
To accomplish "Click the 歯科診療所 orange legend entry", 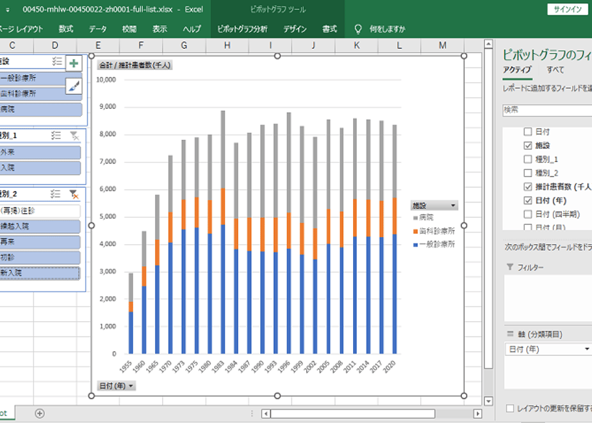I will (434, 231).
